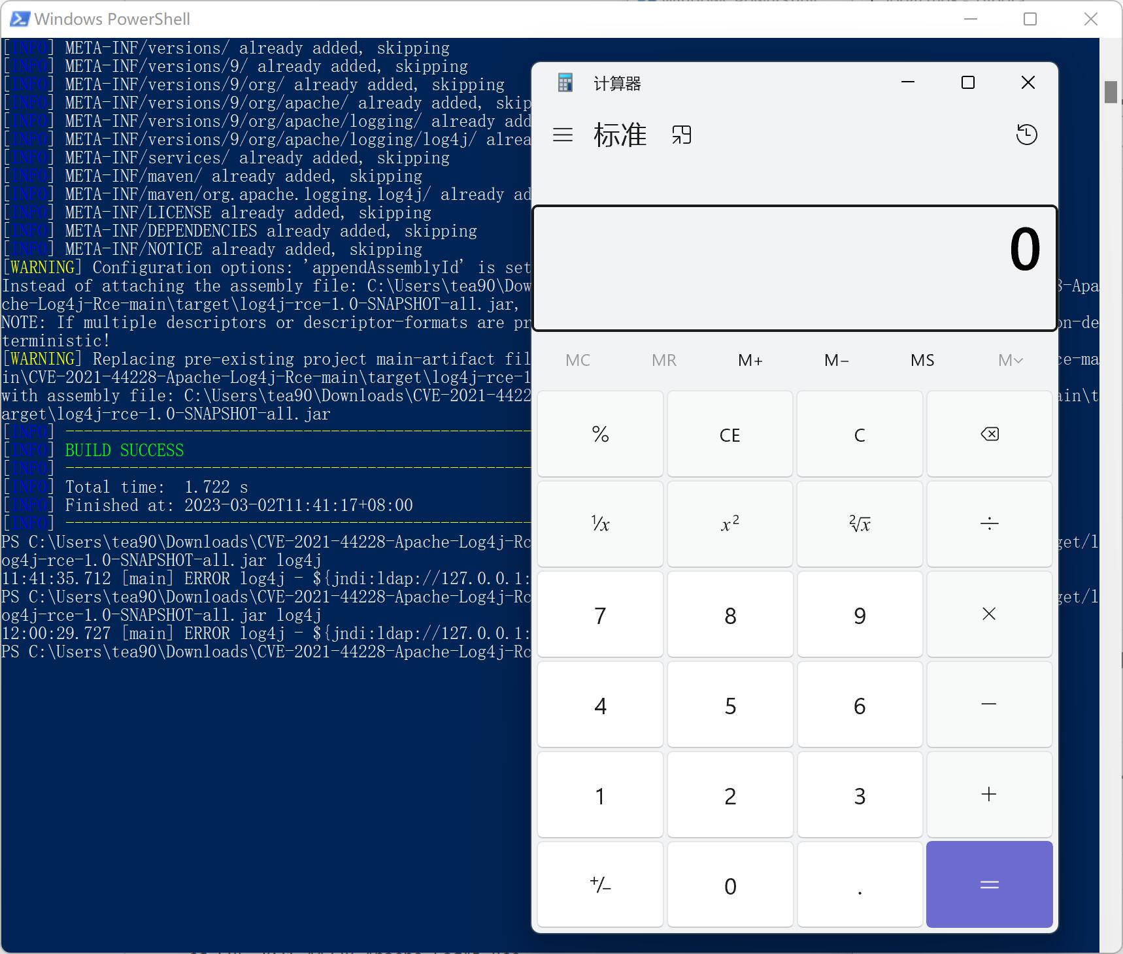Screen dimensions: 1123x954
Task: Click the plus operator button
Action: 989,795
